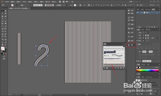Select the Selection (black arrow) tool
The height and width of the screenshot is (96, 161).
point(3,11)
